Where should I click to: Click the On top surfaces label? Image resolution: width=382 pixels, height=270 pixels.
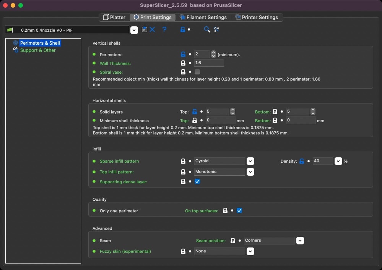202,211
